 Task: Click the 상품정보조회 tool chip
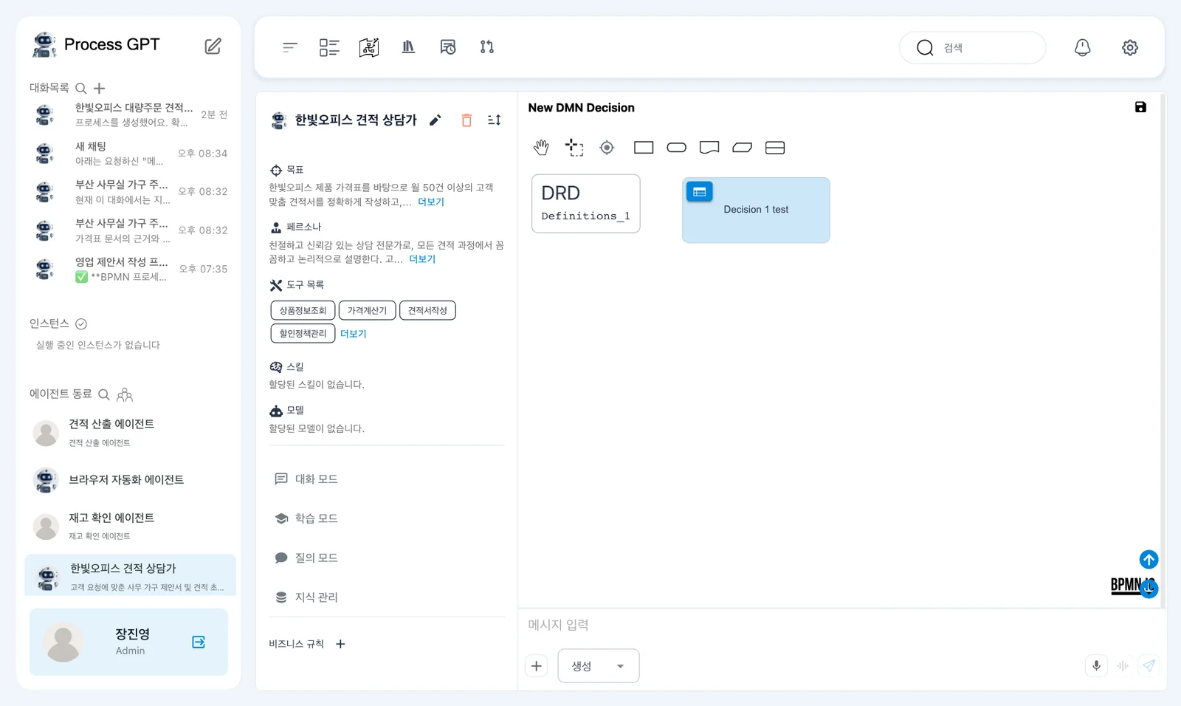click(x=303, y=310)
